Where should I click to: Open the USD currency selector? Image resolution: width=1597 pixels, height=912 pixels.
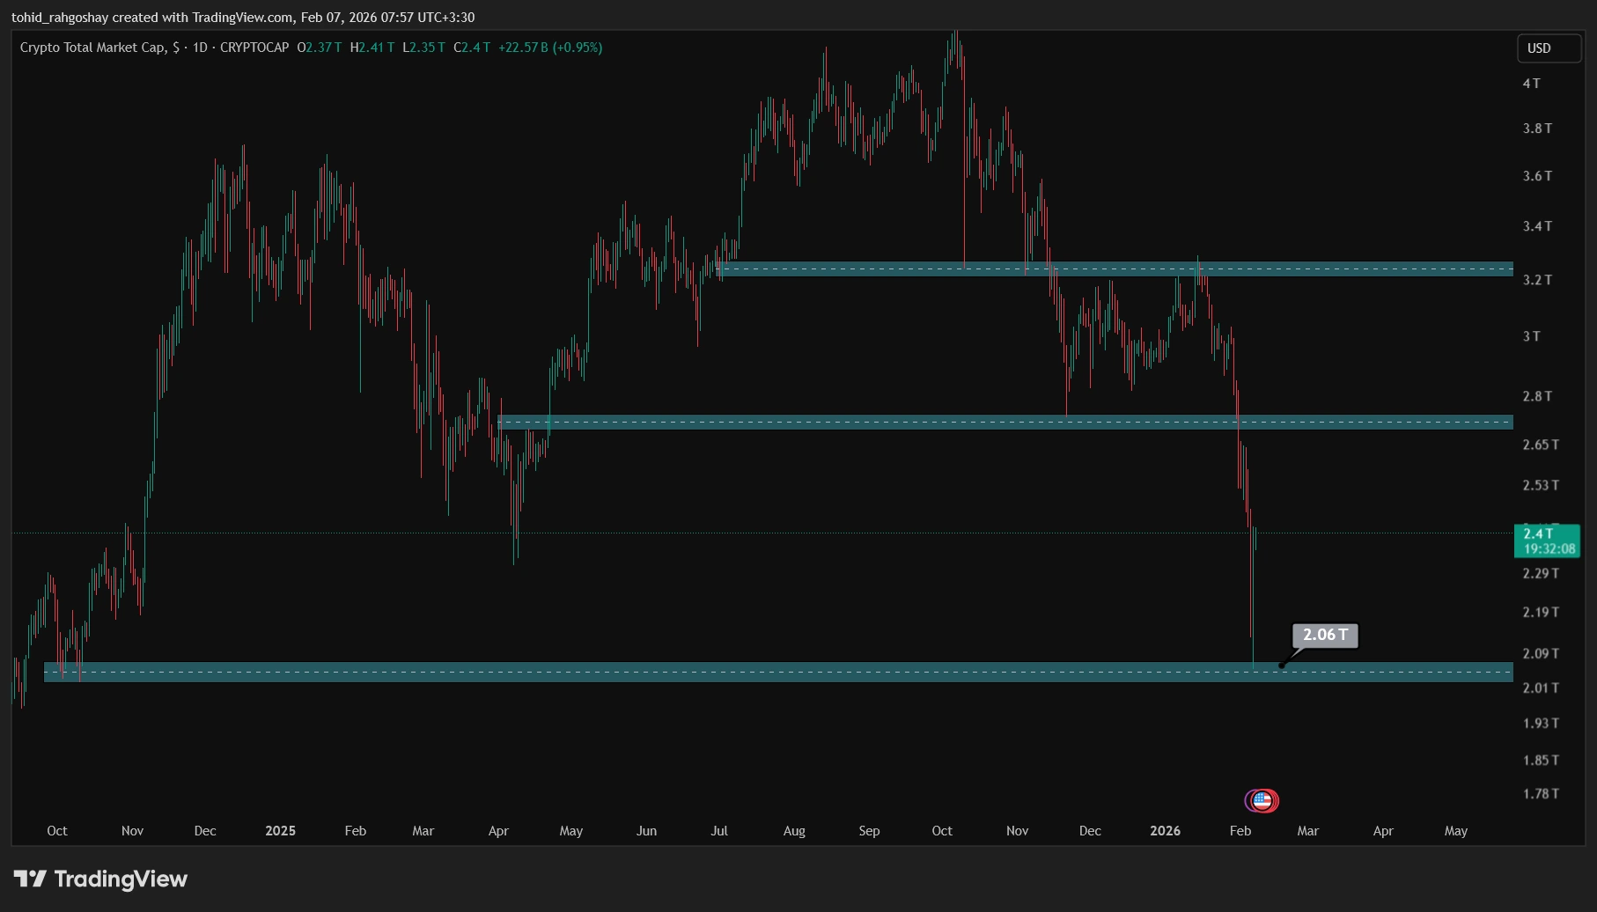coord(1548,48)
